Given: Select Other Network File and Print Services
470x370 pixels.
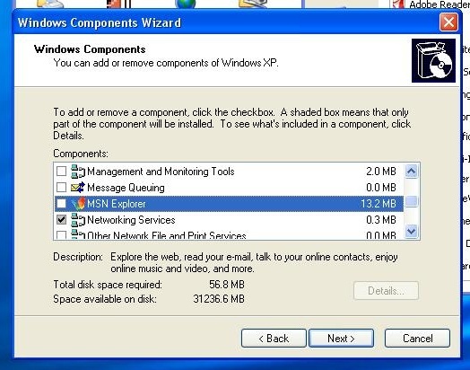Looking at the screenshot, I should coord(167,235).
